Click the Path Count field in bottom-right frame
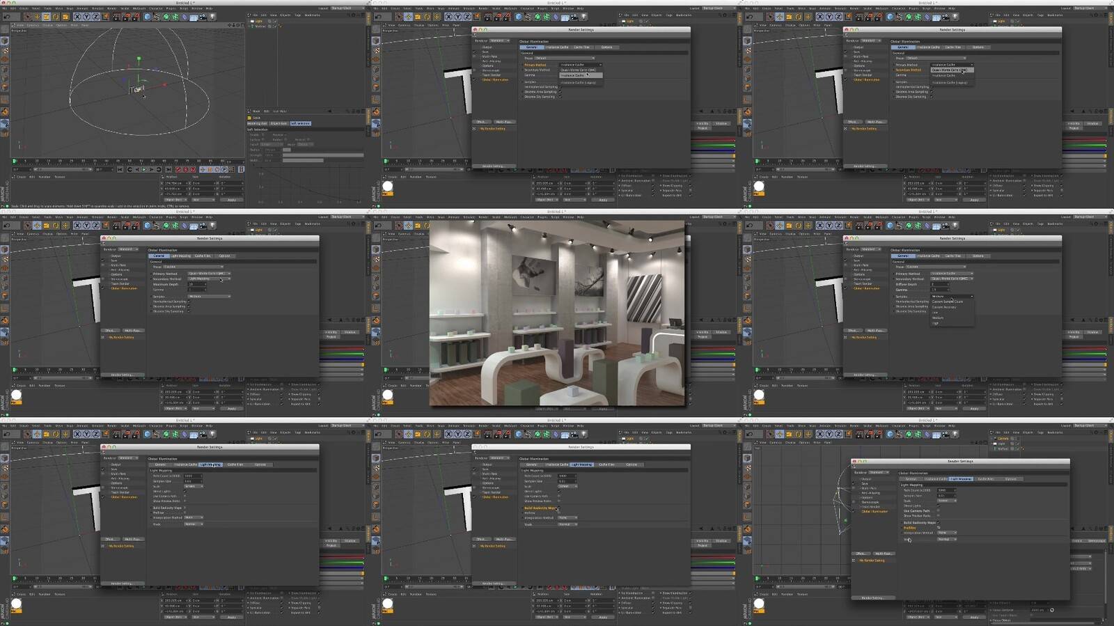This screenshot has height=626, width=1114. pyautogui.click(x=946, y=490)
